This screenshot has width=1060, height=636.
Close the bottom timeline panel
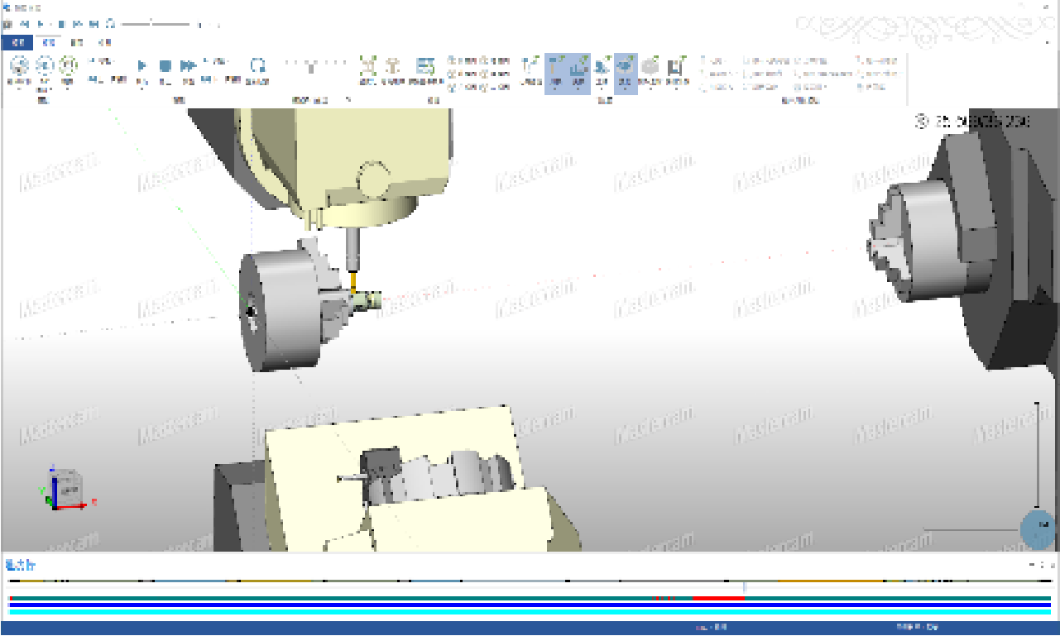point(1052,565)
